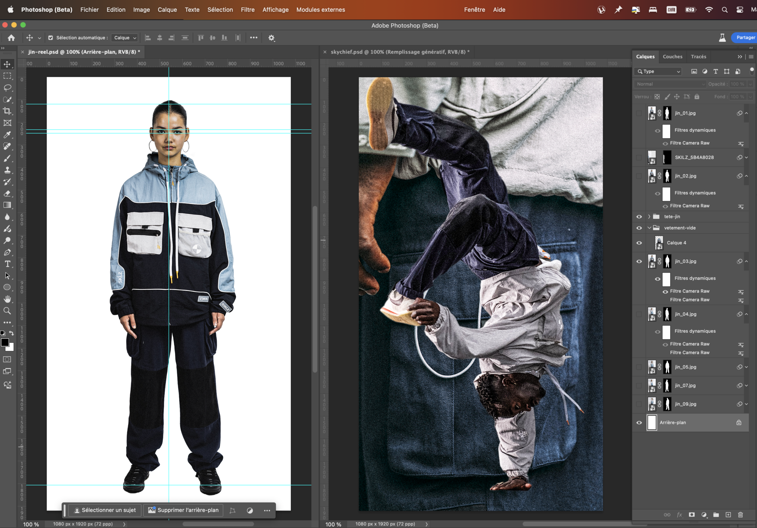Expand jin_05.jpg smart filters
757x528 pixels.
click(x=746, y=367)
